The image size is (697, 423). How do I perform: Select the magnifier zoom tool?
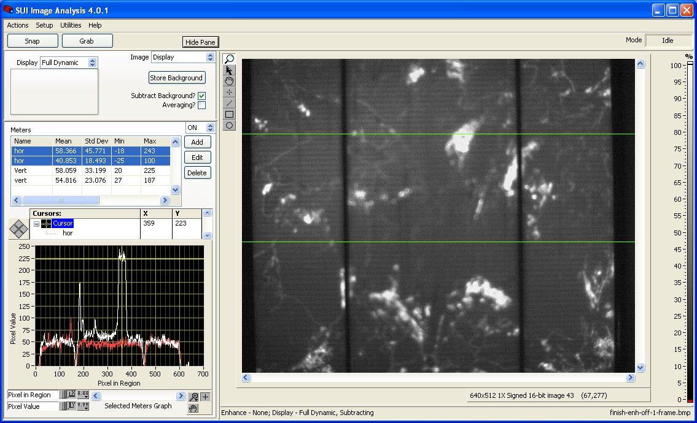[229, 59]
